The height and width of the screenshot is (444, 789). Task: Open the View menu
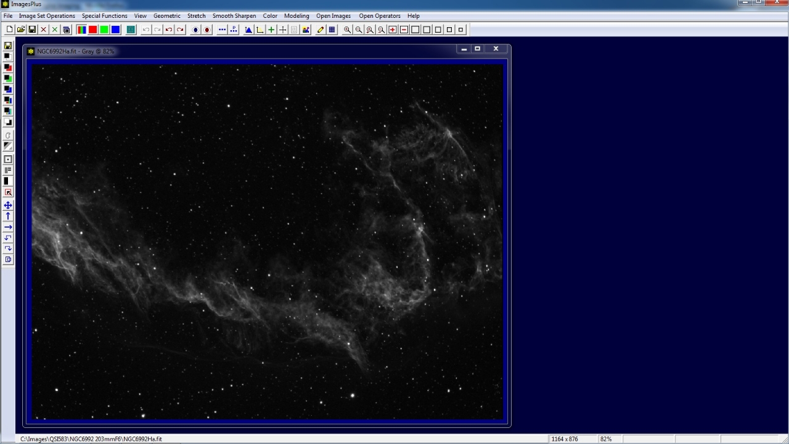[141, 16]
